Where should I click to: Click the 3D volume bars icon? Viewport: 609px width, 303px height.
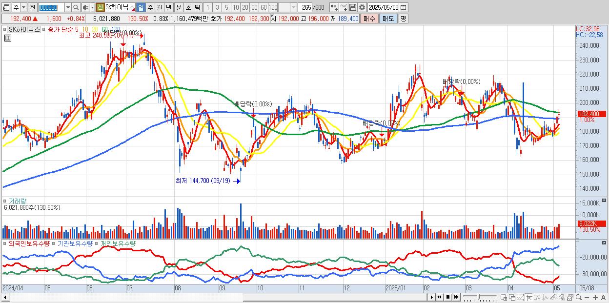[x=562, y=298]
